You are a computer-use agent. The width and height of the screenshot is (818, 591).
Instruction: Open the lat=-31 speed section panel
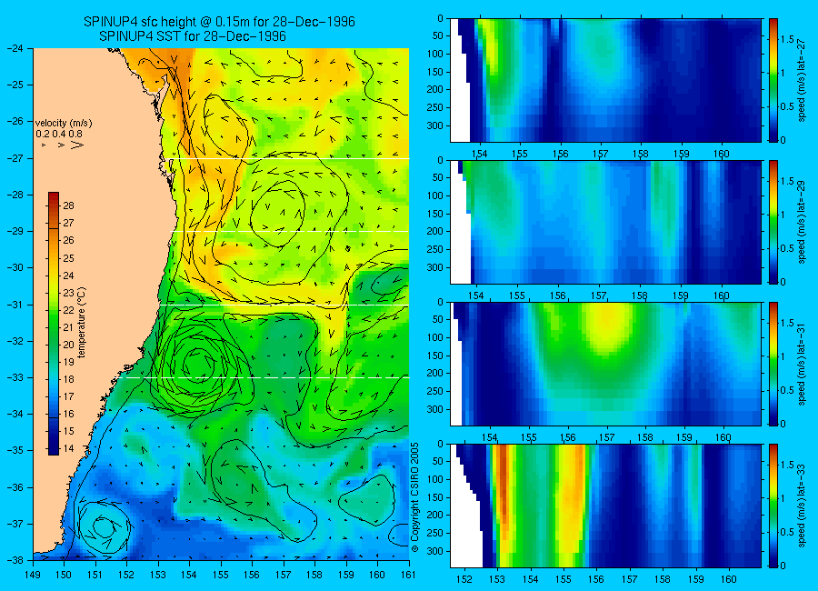tap(605, 364)
